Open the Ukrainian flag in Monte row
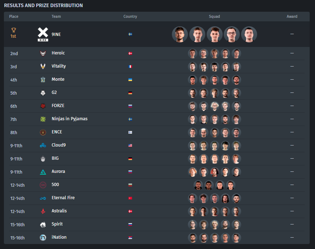315x249 pixels. tap(130, 80)
